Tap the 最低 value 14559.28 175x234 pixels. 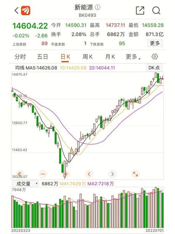point(153,25)
